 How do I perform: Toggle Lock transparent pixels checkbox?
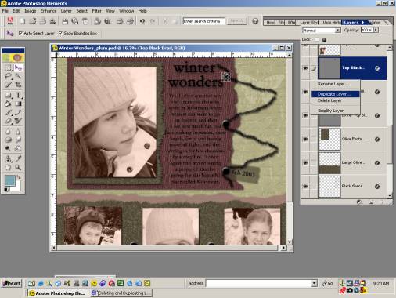[x=317, y=39]
